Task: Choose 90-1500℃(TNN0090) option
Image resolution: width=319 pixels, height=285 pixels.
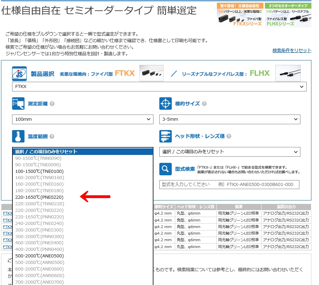Action: point(83,158)
